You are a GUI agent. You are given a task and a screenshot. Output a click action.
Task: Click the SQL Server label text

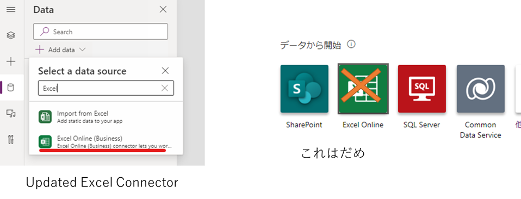(421, 125)
